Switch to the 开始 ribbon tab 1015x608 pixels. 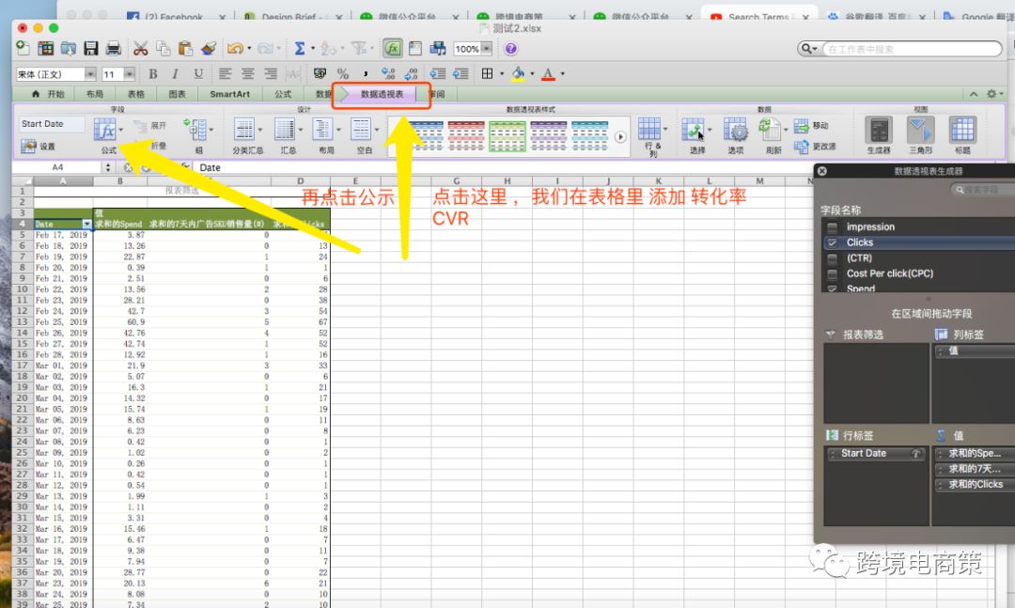coord(49,94)
